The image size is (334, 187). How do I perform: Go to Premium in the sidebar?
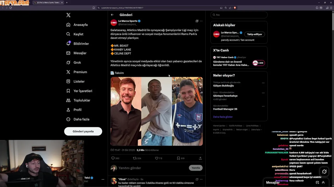click(77, 72)
